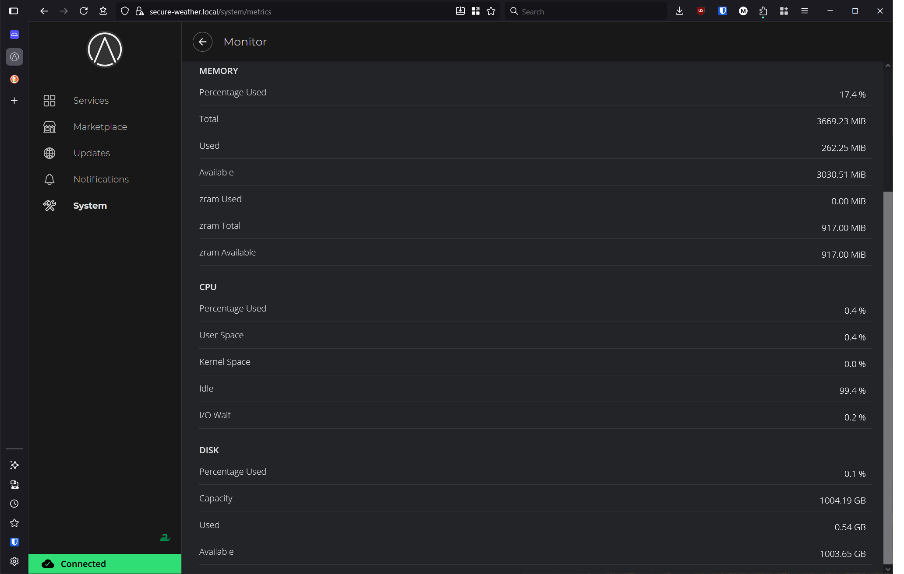Focus the browser Search field
Screen dimensions: 904x574
click(586, 11)
